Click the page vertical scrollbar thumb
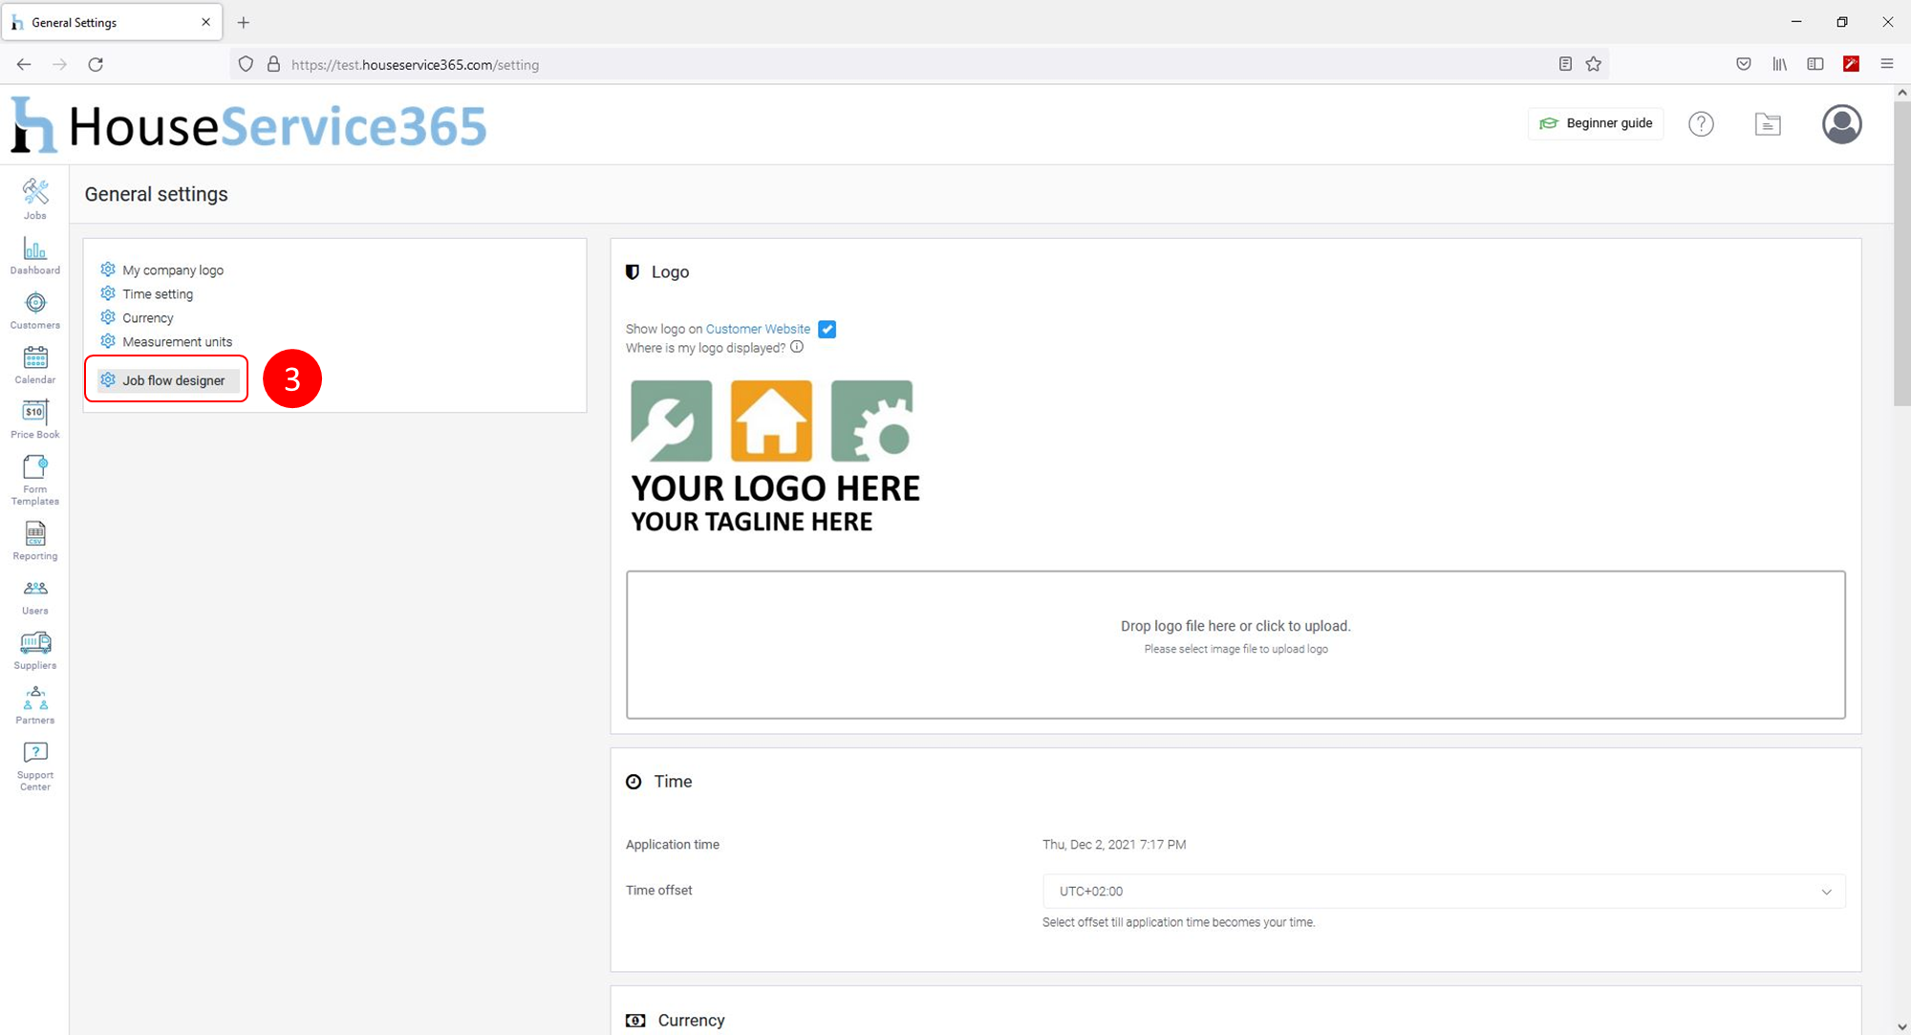The image size is (1911, 1035). (1902, 253)
